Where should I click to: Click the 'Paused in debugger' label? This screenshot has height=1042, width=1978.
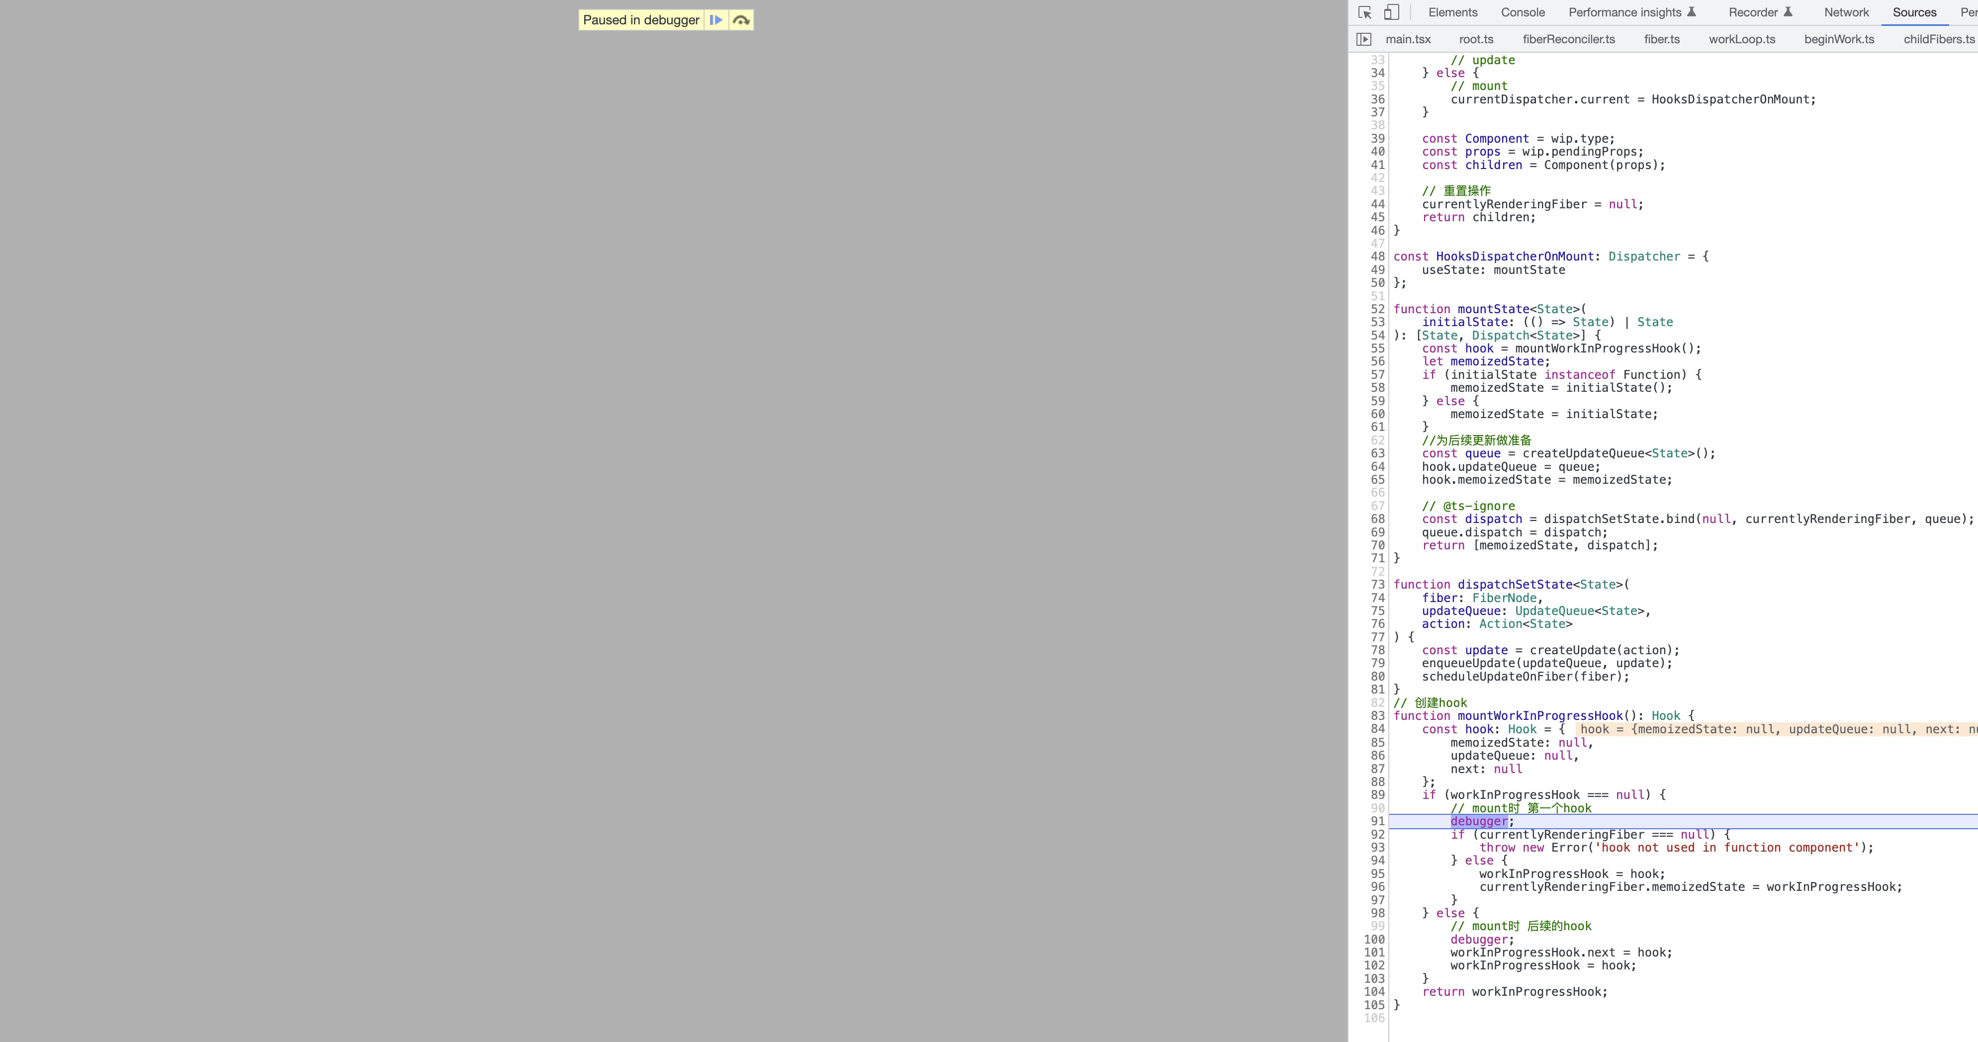coord(641,20)
